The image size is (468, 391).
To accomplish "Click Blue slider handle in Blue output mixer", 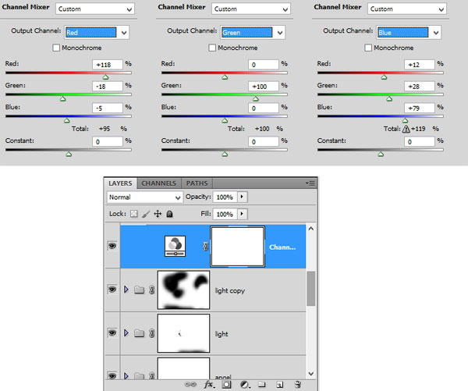I will [405, 120].
